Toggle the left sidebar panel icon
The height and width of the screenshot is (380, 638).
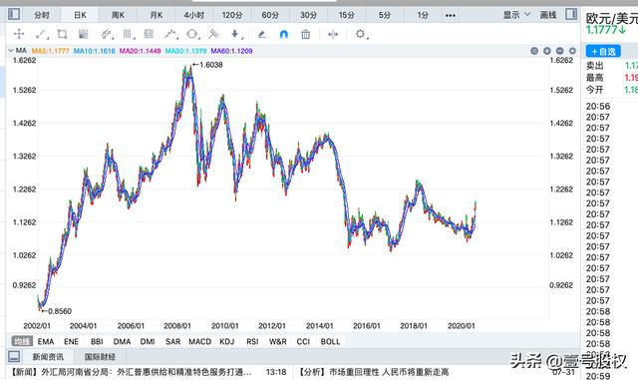14,15
